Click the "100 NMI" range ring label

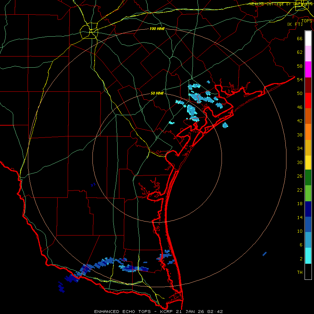(x=157, y=29)
